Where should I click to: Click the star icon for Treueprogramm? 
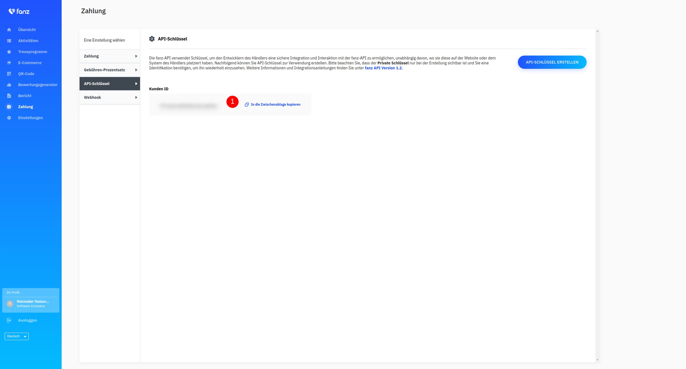coord(9,52)
